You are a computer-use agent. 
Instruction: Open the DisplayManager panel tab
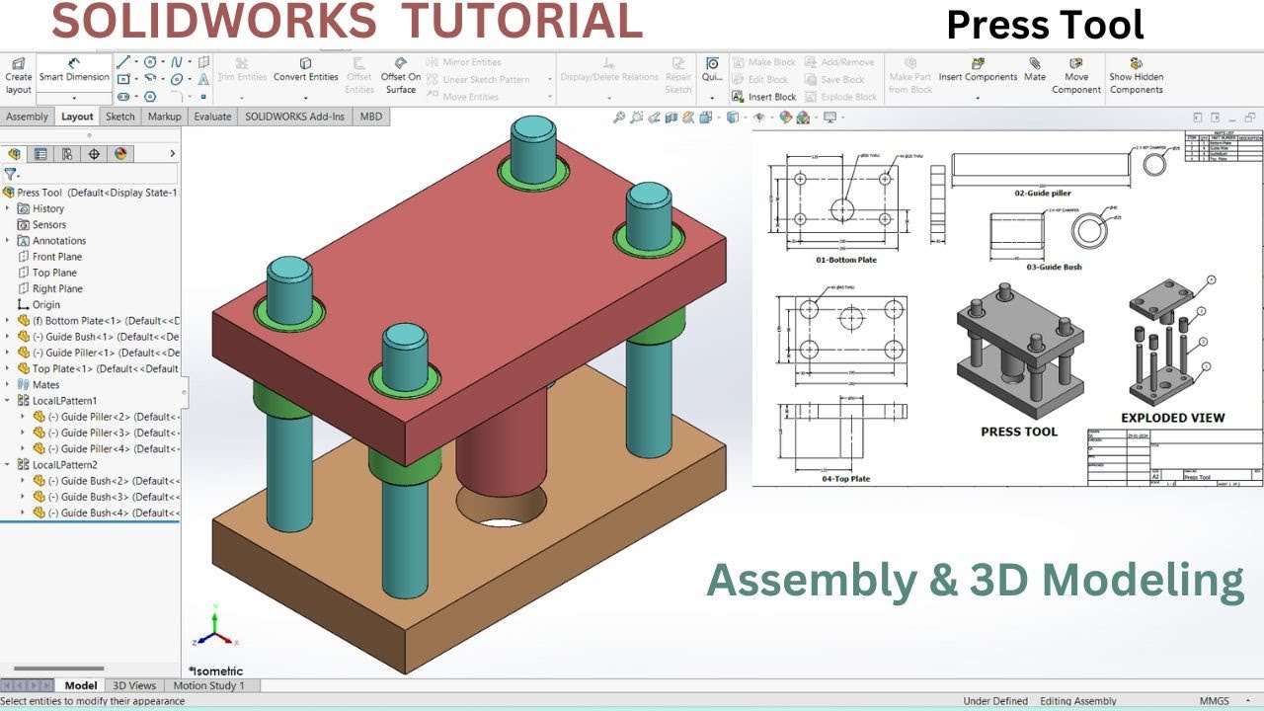point(120,153)
